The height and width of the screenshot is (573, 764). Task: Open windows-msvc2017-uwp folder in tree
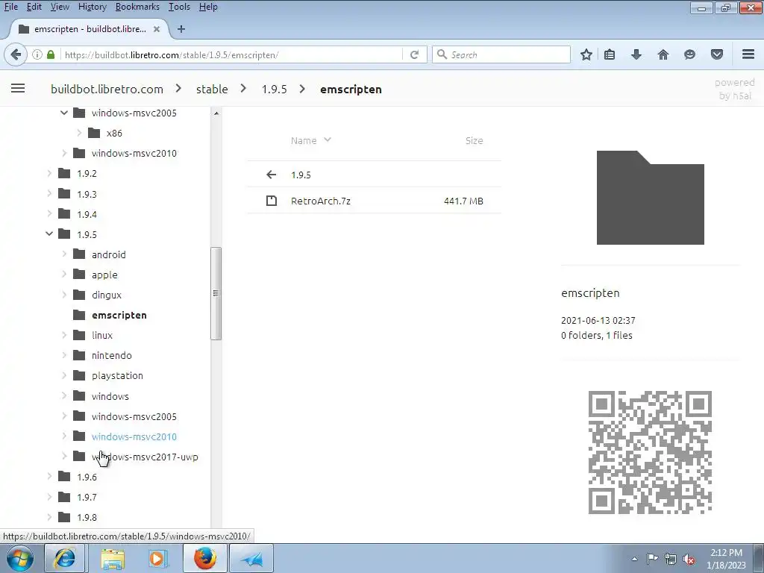click(145, 457)
